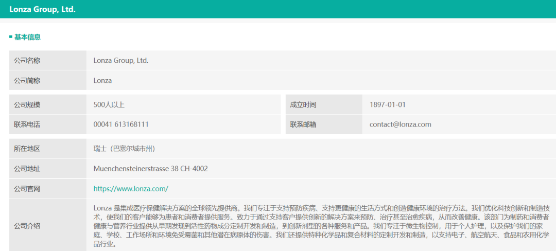
Task: Click the 公司地址 label cell
Action: (x=48, y=169)
